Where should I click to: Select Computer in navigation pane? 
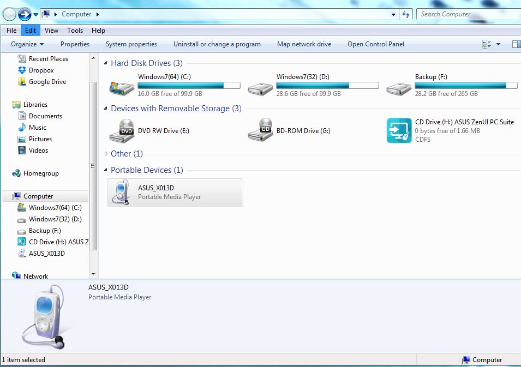[x=38, y=196]
